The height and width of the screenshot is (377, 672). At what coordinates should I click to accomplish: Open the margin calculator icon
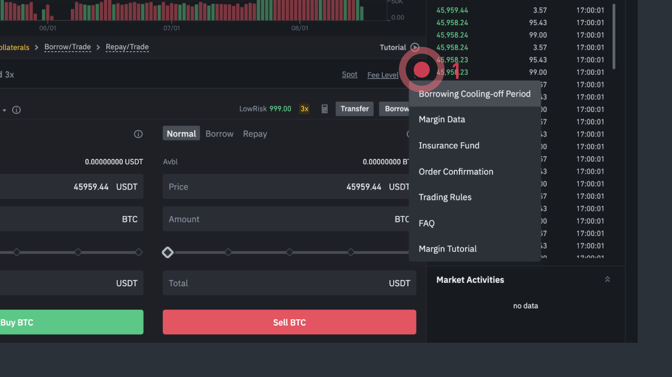click(x=325, y=109)
